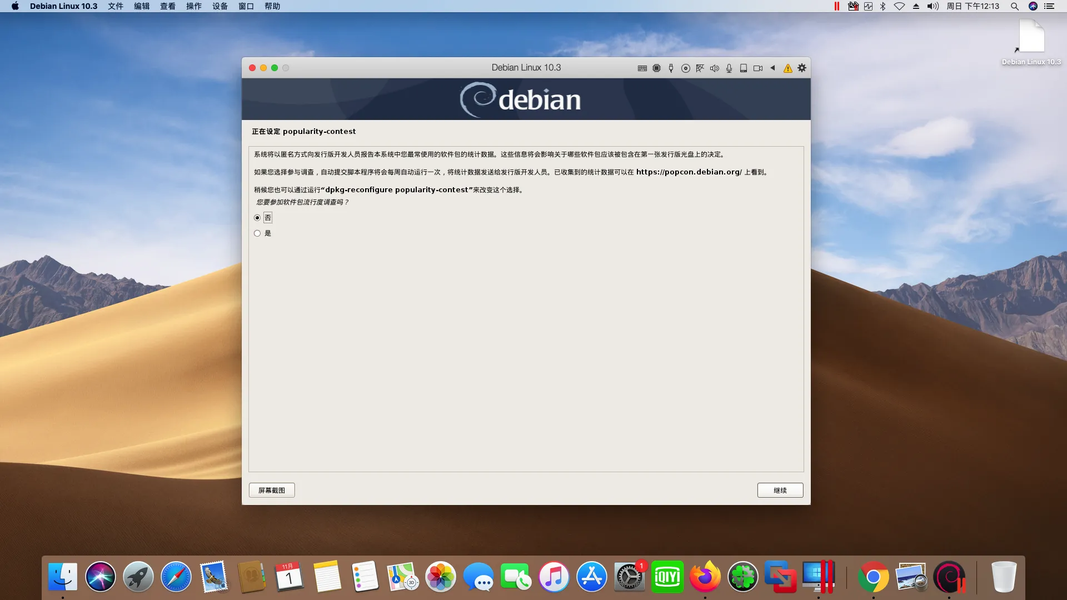Click the CPU chip icon in VM toolbar
This screenshot has height=600, width=1067.
656,68
